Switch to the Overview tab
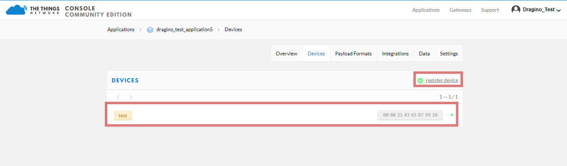Screen dimensions: 567x166 pos(286,54)
